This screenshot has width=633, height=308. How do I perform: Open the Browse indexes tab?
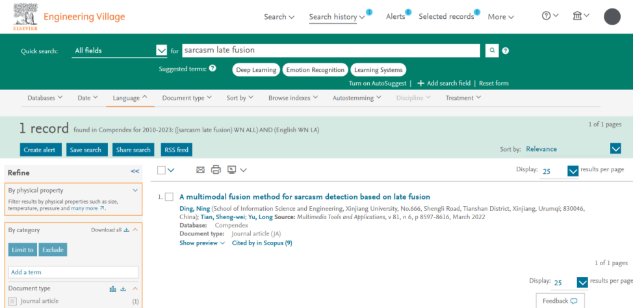click(293, 98)
